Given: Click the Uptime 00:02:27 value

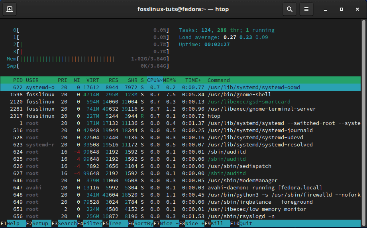Looking at the screenshot, I should click(x=217, y=45).
